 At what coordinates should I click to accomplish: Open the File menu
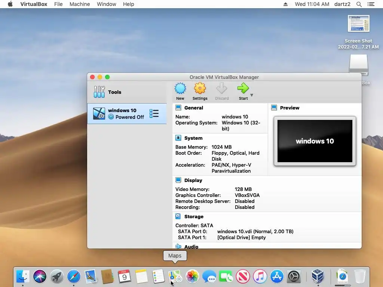pyautogui.click(x=58, y=4)
